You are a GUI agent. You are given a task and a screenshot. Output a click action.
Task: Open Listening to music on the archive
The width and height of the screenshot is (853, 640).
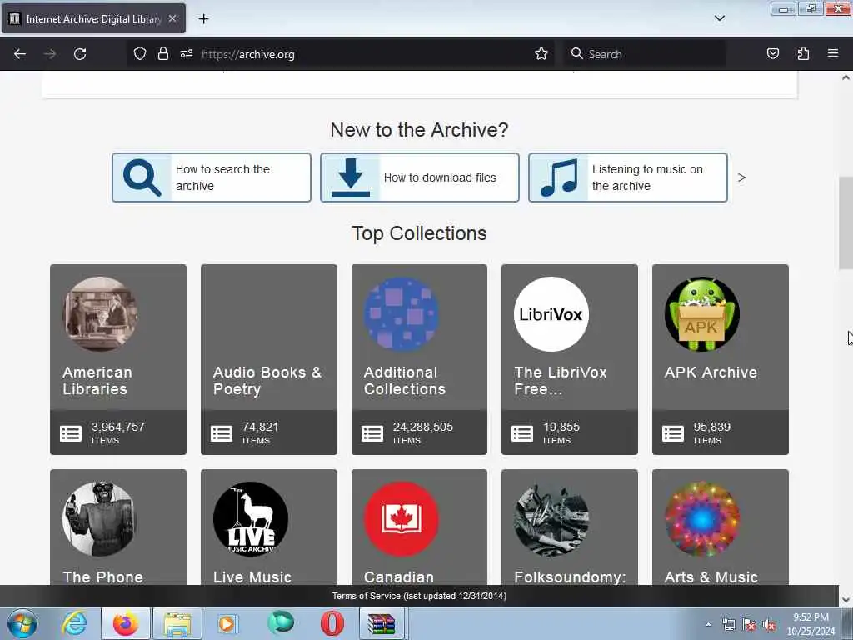click(x=628, y=177)
